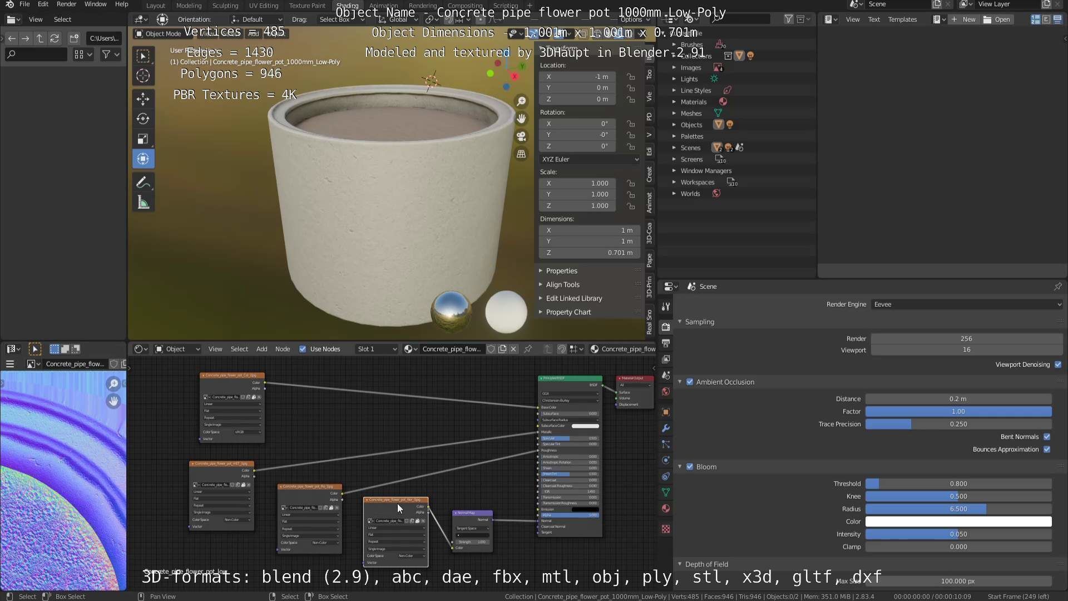Click the Render samples field 256

(967, 339)
